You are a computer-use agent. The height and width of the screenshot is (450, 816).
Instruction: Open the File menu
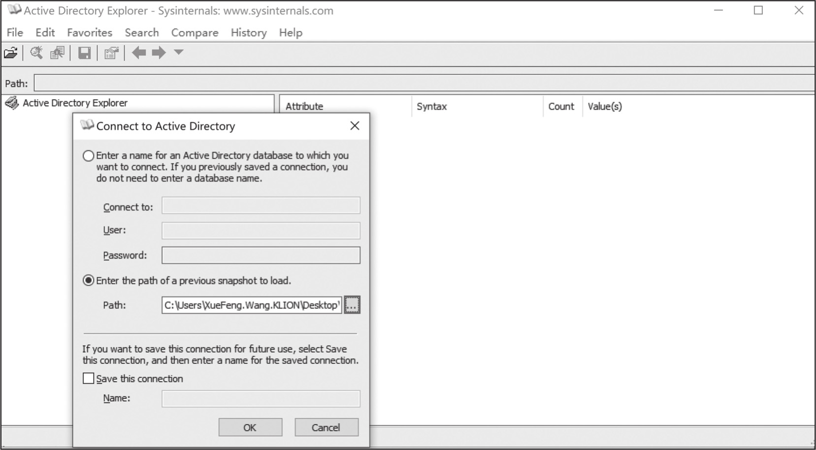coord(15,32)
